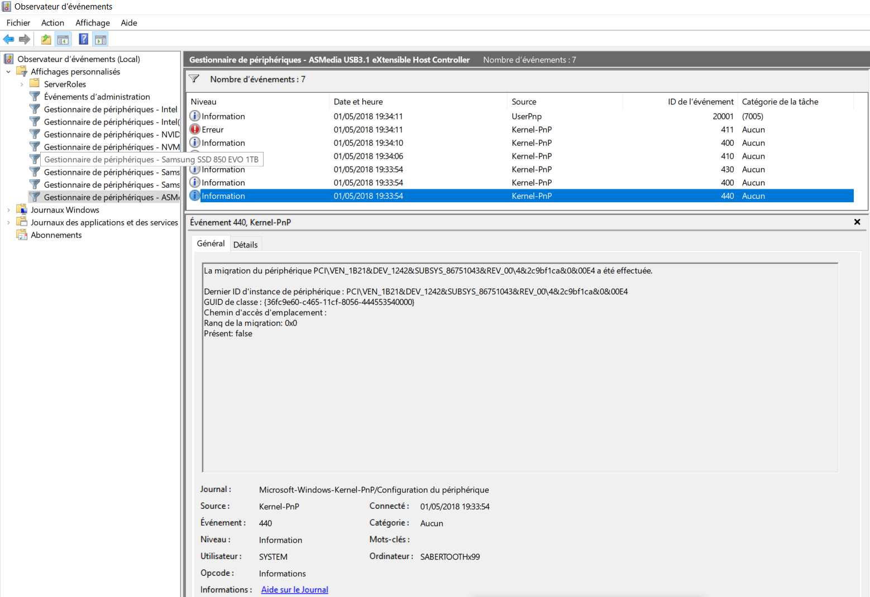This screenshot has height=597, width=870.
Task: Click the Abonnements icon in tree
Action: 22,235
